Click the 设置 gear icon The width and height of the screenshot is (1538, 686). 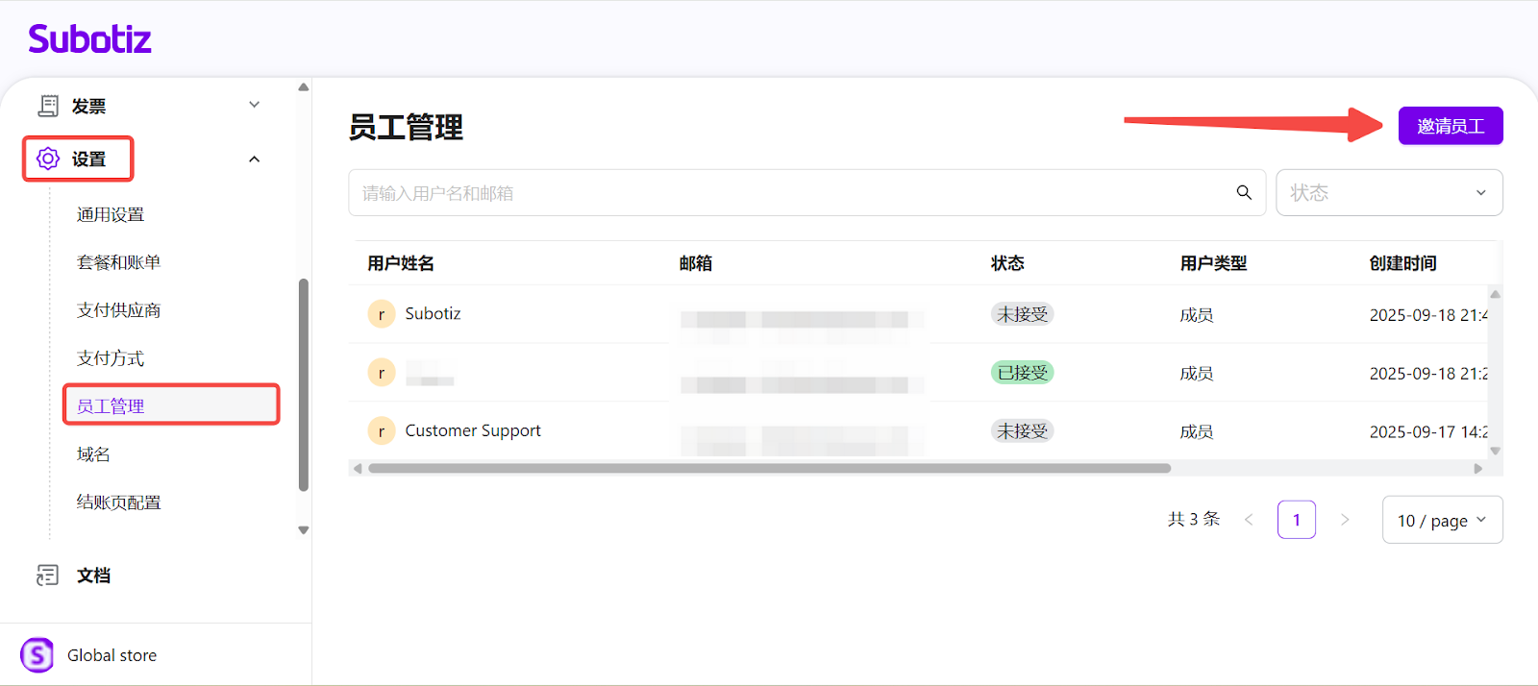pos(48,159)
